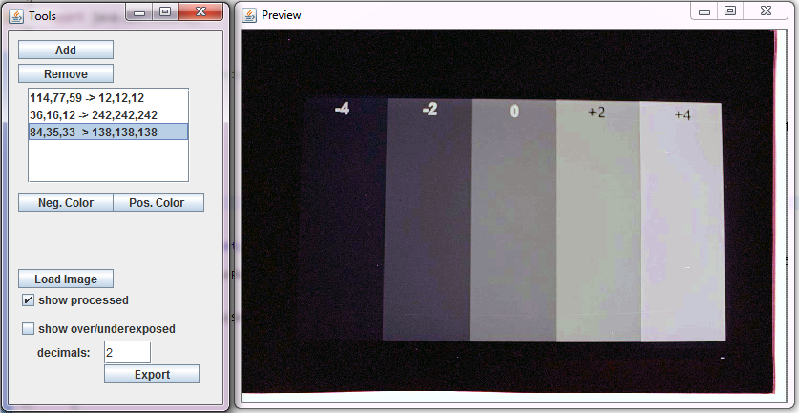Click the +4 gray patch in preview
Viewport: 799px width, 413px height.
680,229
